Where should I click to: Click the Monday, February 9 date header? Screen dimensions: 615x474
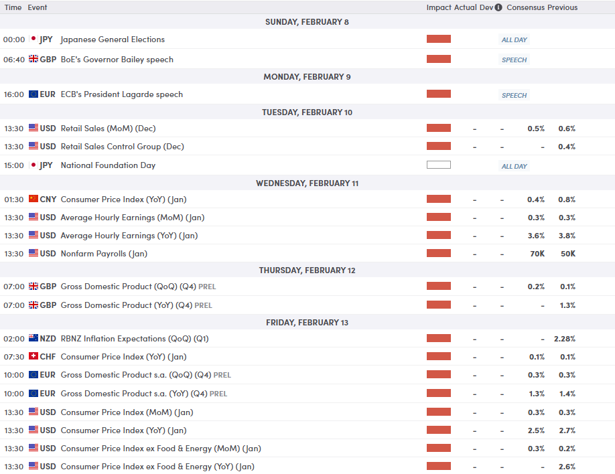[307, 77]
